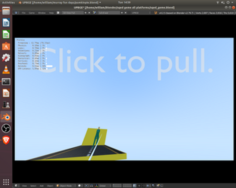Expand the UPBGE render engine selector
This screenshot has height=188, width=236.
coord(141,13)
